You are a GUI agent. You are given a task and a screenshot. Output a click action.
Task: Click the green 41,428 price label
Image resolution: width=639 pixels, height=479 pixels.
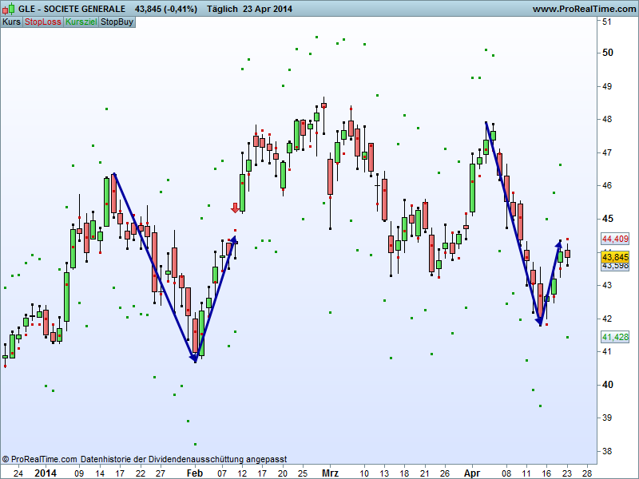615,338
